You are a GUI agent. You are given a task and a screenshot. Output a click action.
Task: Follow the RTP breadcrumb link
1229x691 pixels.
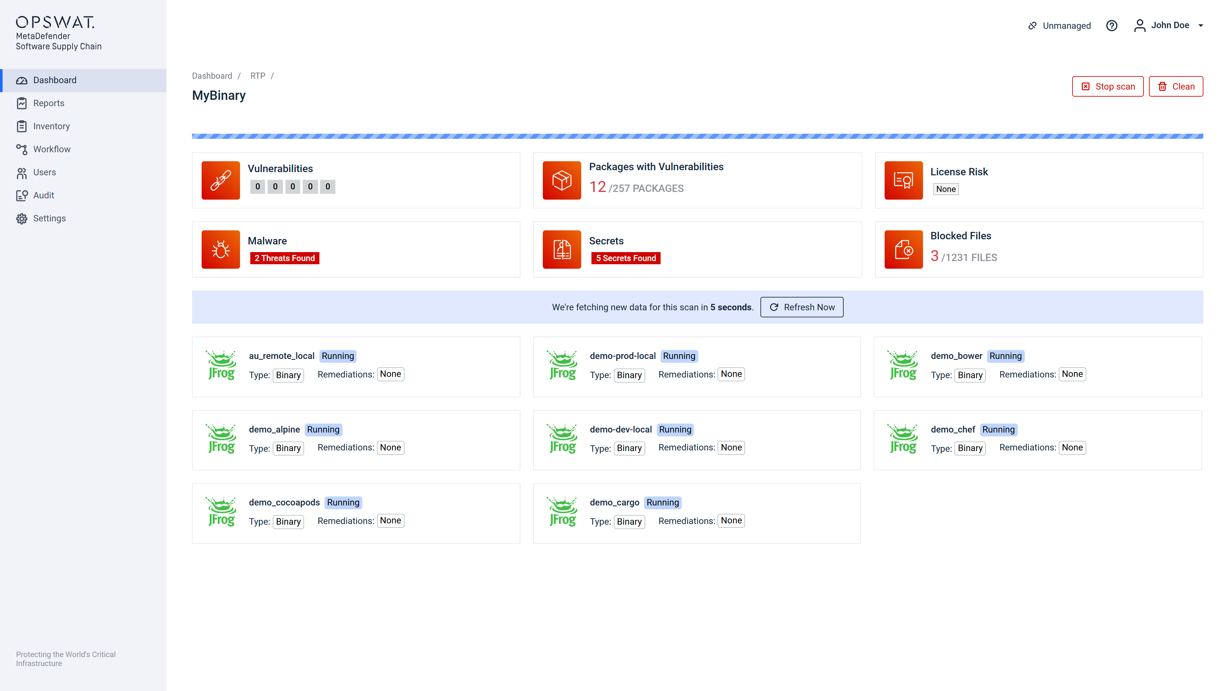(x=258, y=76)
